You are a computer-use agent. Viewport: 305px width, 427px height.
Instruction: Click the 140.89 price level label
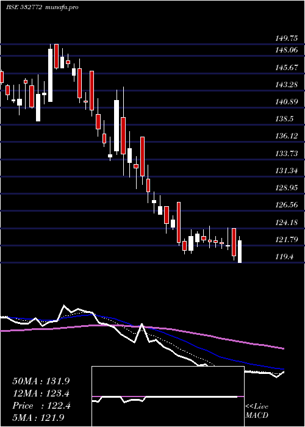click(x=287, y=102)
